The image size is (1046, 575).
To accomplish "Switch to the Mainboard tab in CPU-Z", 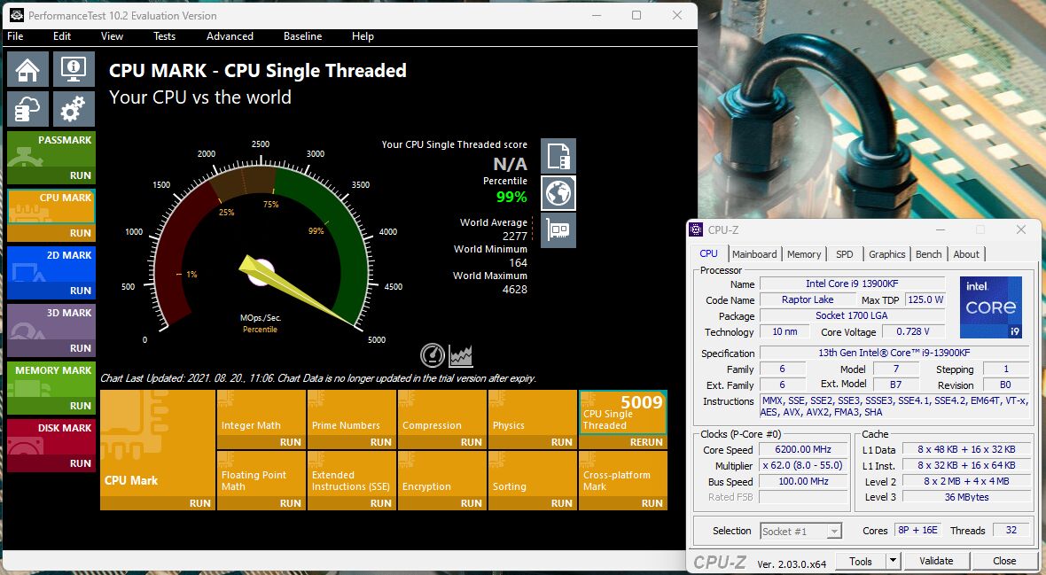I will tap(754, 254).
